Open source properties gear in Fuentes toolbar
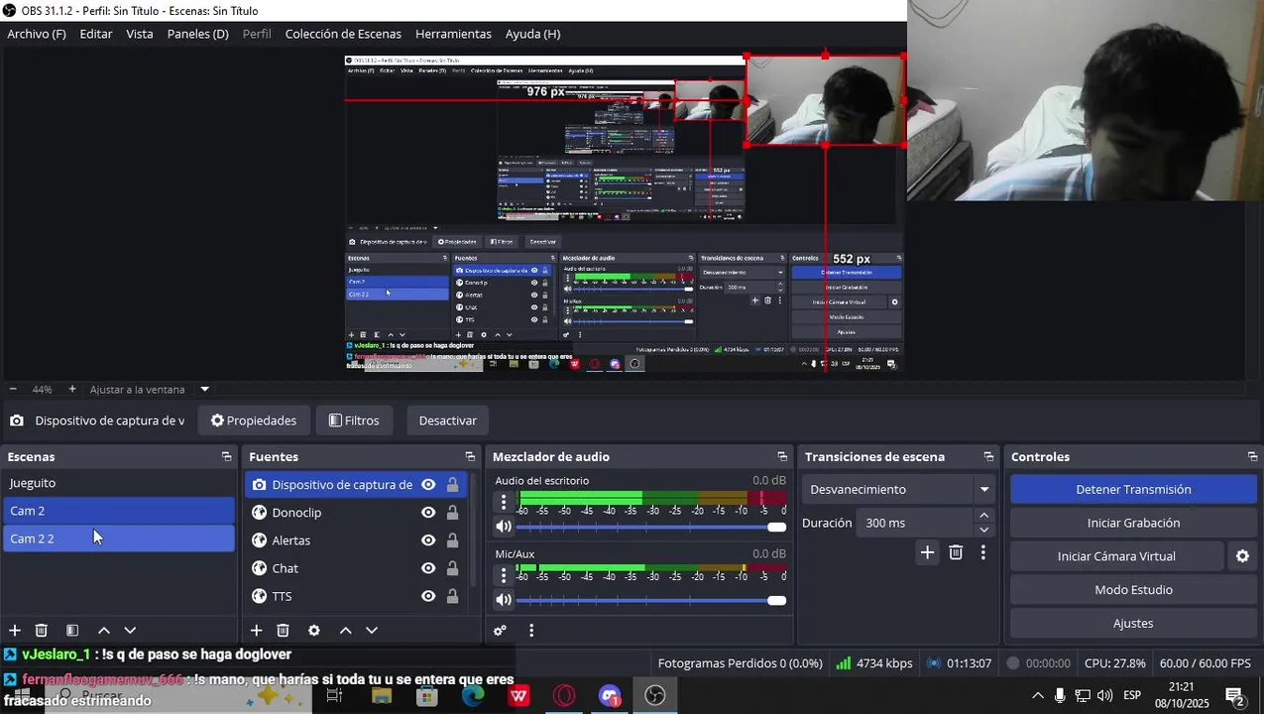Image resolution: width=1264 pixels, height=714 pixels. (x=314, y=631)
